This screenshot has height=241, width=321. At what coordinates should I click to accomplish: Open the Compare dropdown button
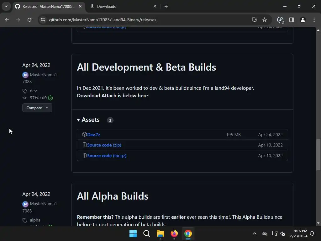pyautogui.click(x=37, y=108)
